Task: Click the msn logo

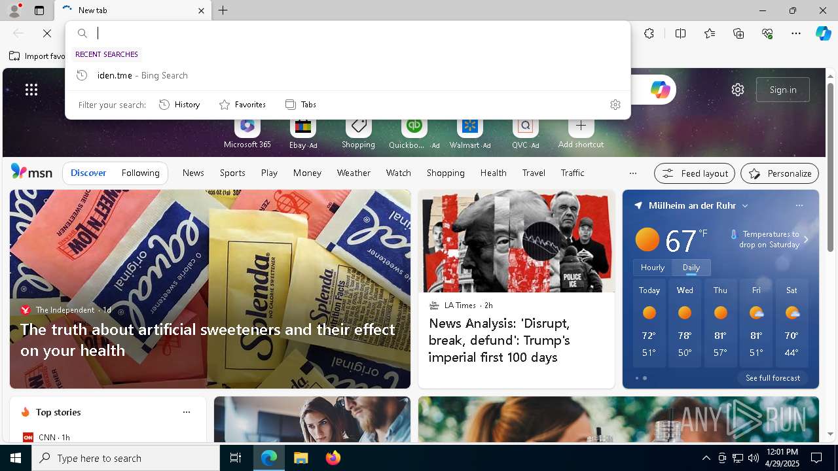Action: [x=31, y=172]
